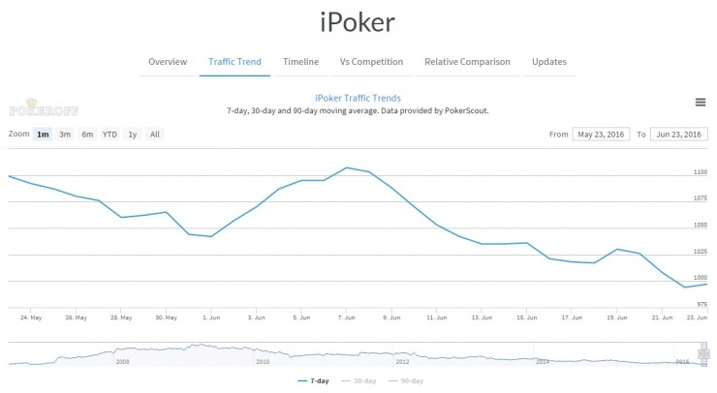
Task: Click the chart title iPoker Traffic Trends
Action: click(358, 98)
